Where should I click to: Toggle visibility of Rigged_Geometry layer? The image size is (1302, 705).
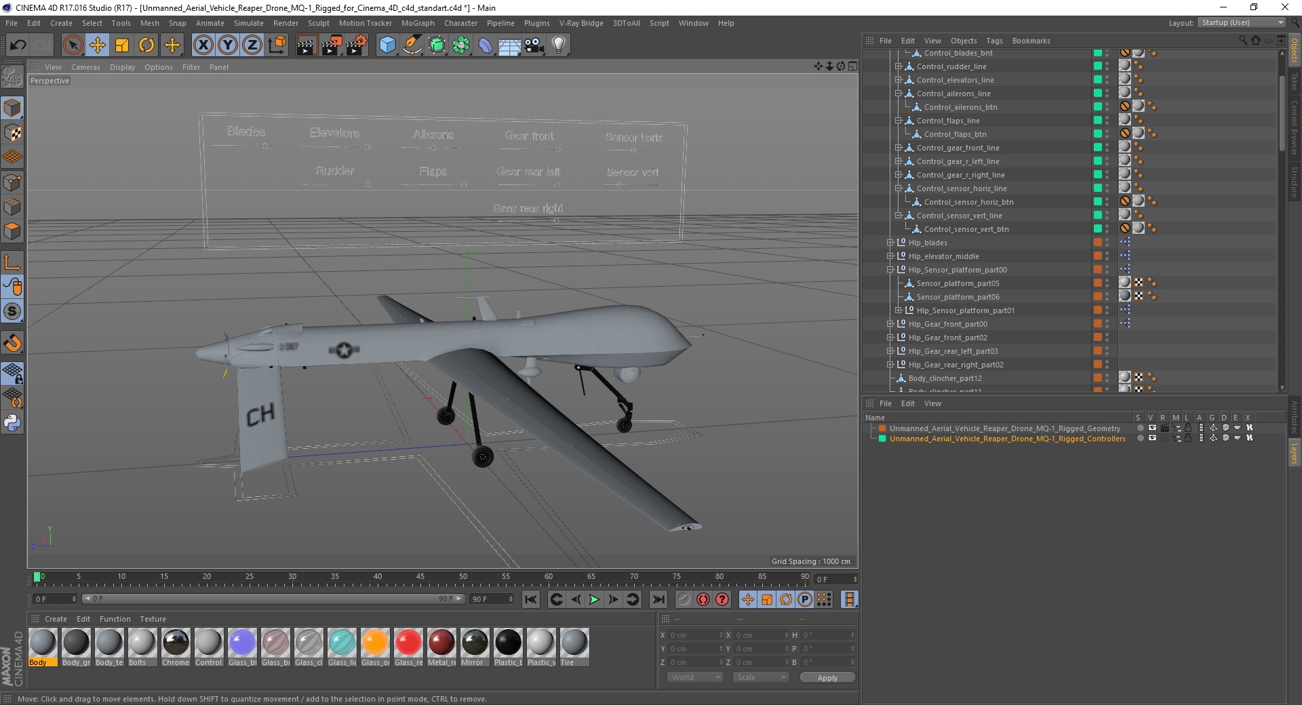click(x=1152, y=428)
